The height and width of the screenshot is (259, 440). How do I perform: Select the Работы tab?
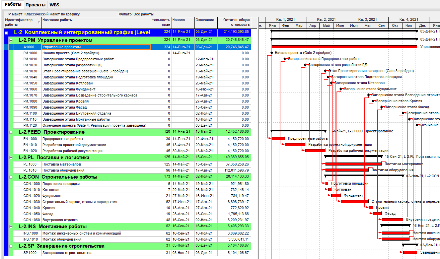pos(13,5)
